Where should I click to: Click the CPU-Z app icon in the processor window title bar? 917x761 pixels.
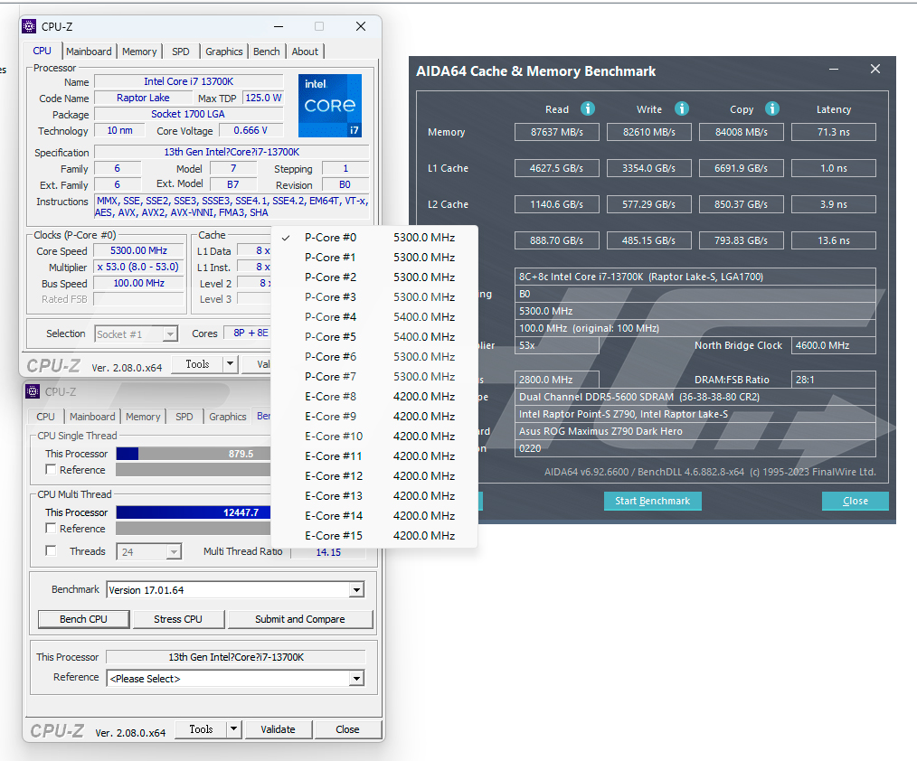tap(29, 26)
